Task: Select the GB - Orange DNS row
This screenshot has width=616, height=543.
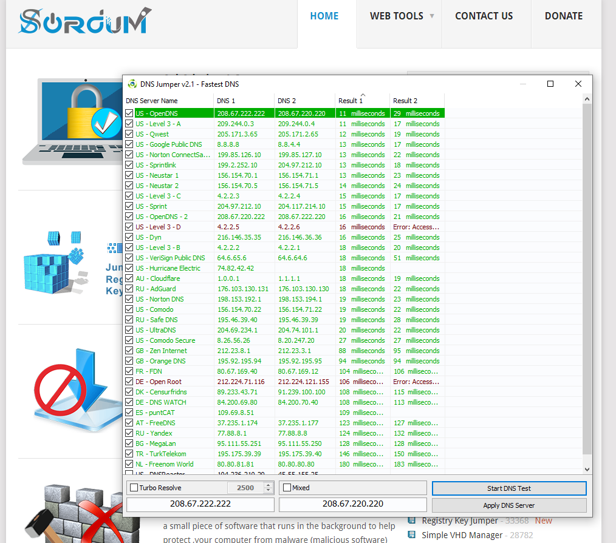Action: click(x=285, y=361)
